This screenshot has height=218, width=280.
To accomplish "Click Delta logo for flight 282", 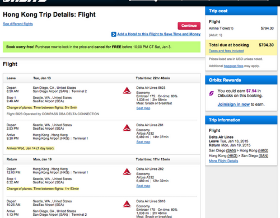I will point(127,172).
